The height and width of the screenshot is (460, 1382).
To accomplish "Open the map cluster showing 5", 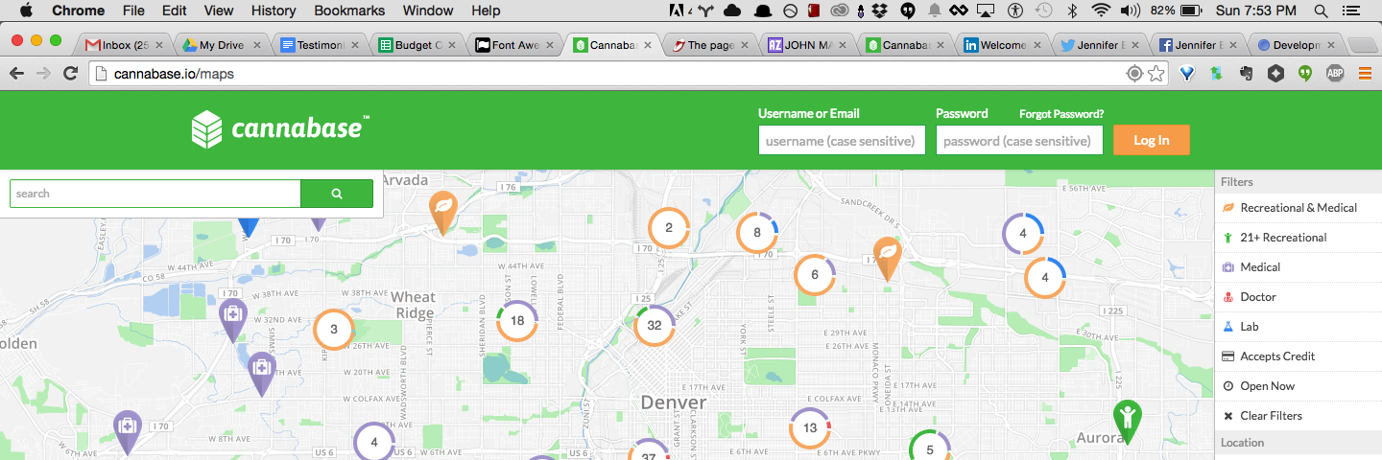I will pyautogui.click(x=929, y=448).
